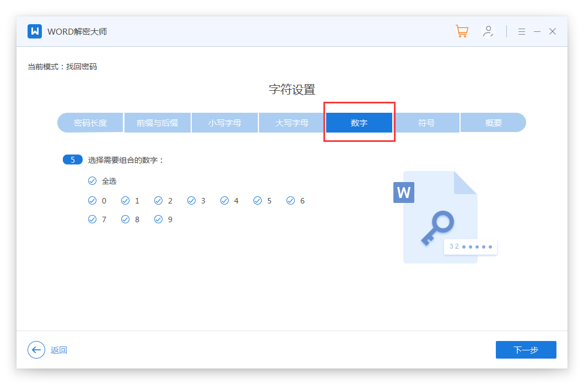Select the 前缀与后缀 tab

158,123
